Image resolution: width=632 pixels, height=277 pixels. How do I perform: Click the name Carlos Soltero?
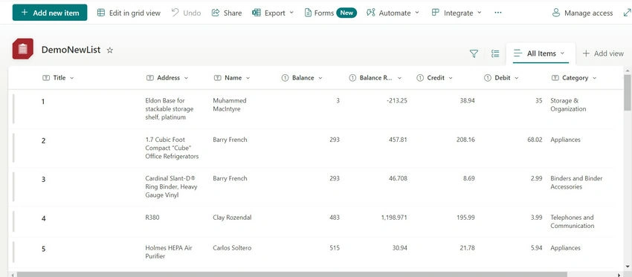pyautogui.click(x=232, y=248)
